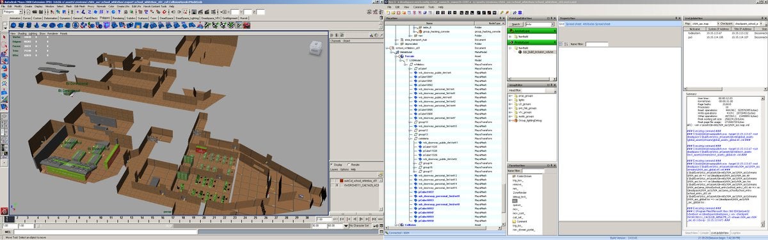The width and height of the screenshot is (768, 240).
Task: Select Render radio button in layer editor
Action: click(x=349, y=164)
